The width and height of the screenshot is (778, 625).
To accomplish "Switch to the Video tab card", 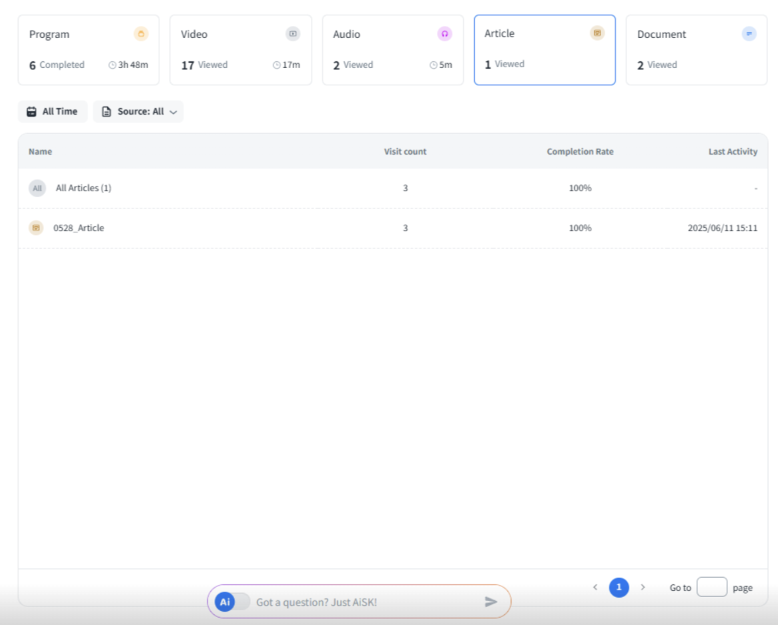I will click(240, 50).
